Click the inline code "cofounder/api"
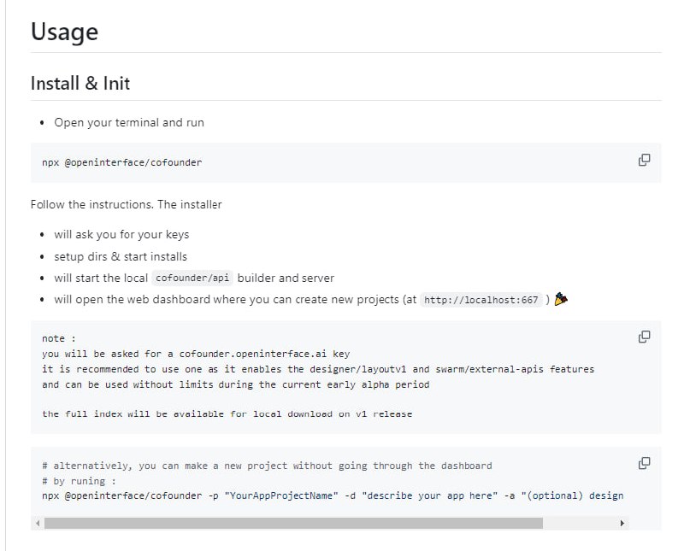This screenshot has width=684, height=551. (x=192, y=278)
